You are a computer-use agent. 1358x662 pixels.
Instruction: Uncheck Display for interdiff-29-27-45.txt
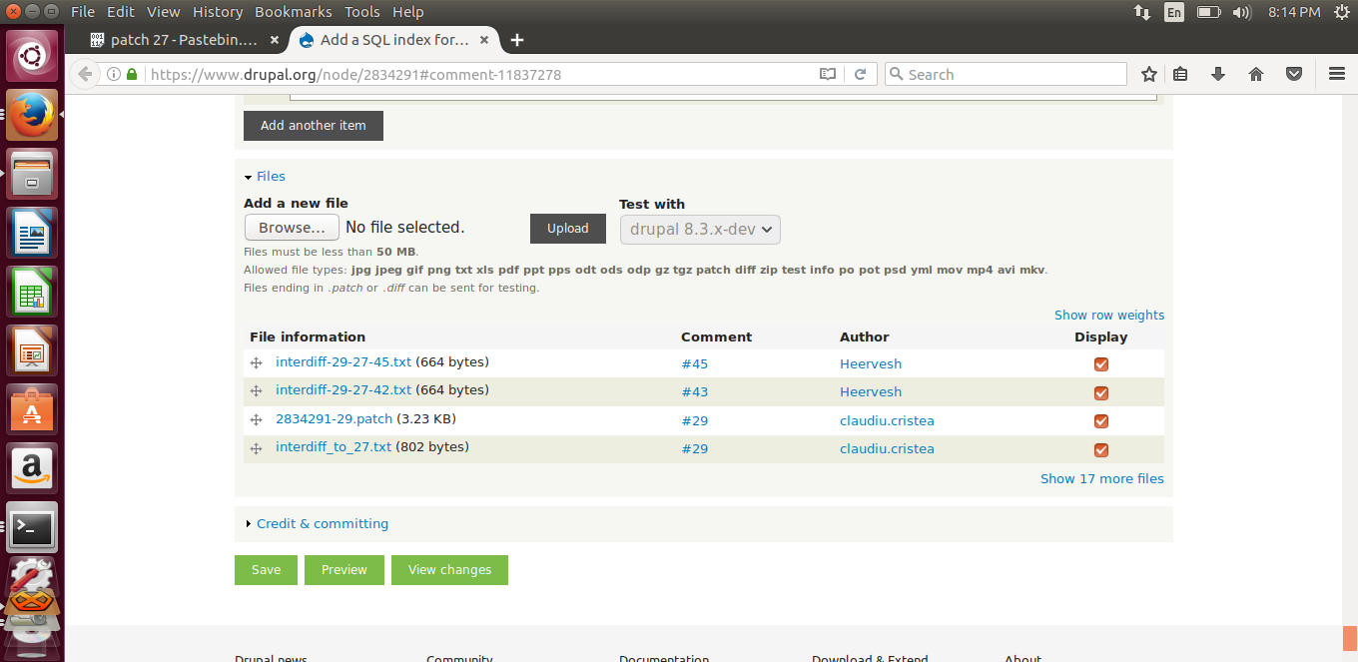(x=1100, y=363)
